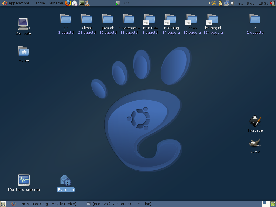This screenshot has height=207, width=276.
Task: Open the terminal launcher in top panel
Action: [x=81, y=3]
